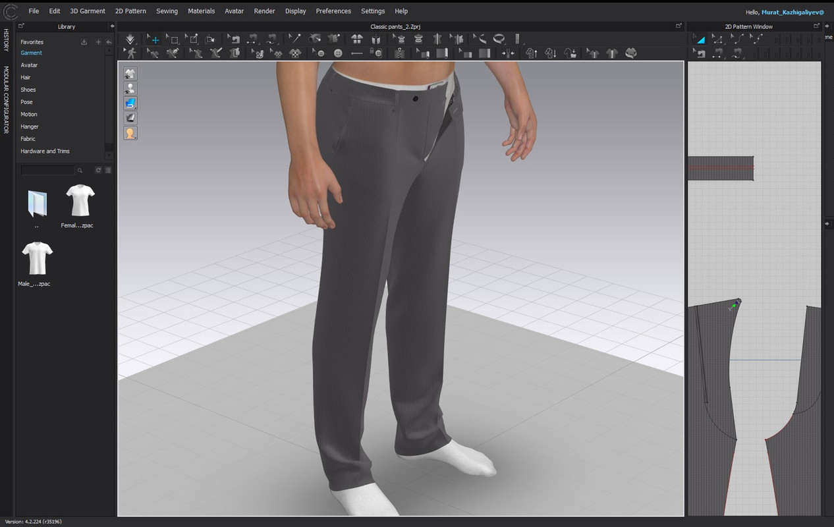
Task: Select the Zipper tool
Action: (399, 53)
